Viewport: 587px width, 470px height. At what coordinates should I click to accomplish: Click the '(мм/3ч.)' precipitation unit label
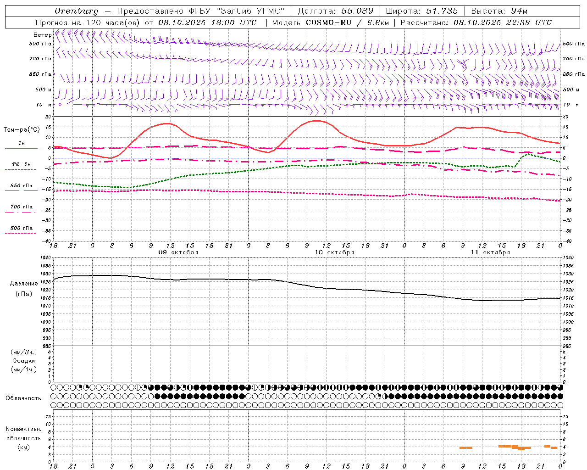click(24, 352)
